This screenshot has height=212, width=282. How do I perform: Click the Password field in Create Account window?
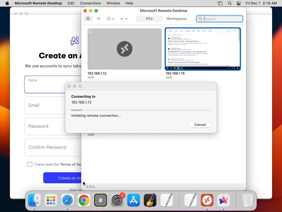(x=53, y=126)
